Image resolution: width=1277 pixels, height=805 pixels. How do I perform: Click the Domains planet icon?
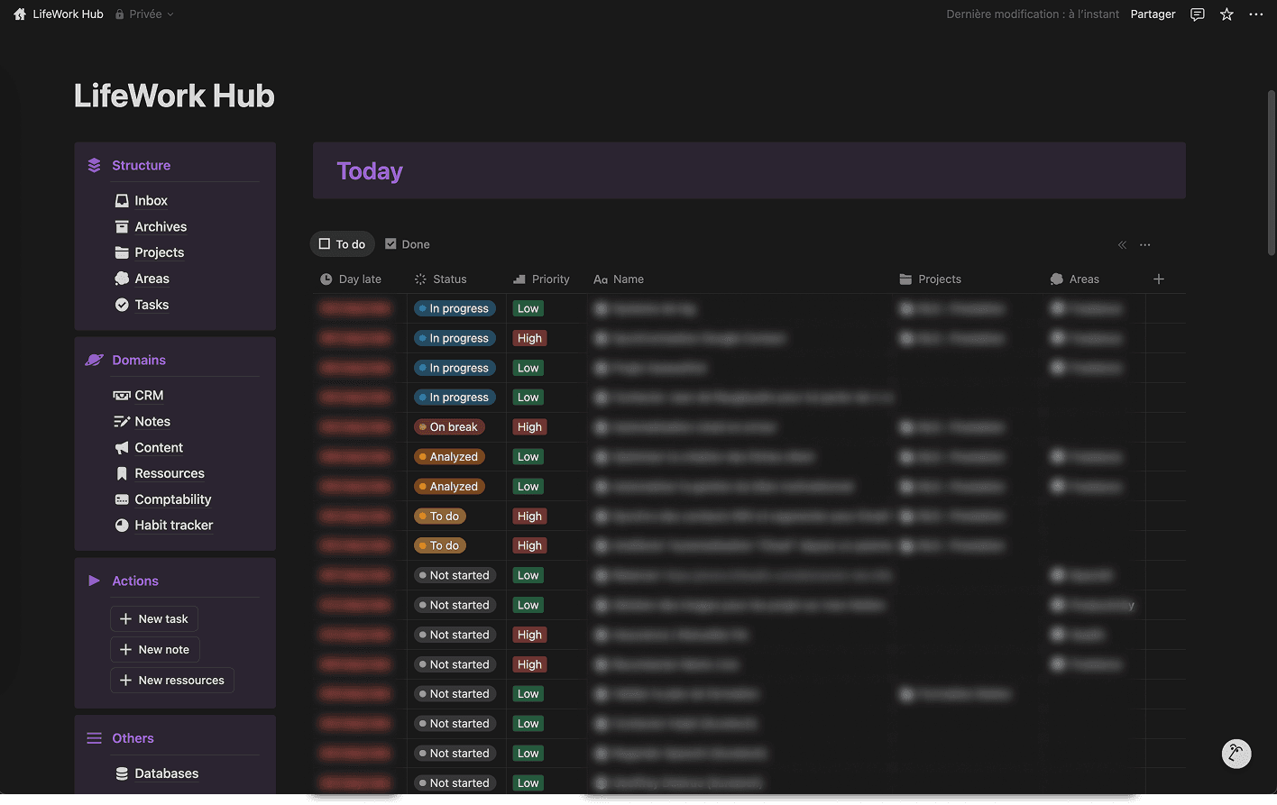pyautogui.click(x=94, y=361)
